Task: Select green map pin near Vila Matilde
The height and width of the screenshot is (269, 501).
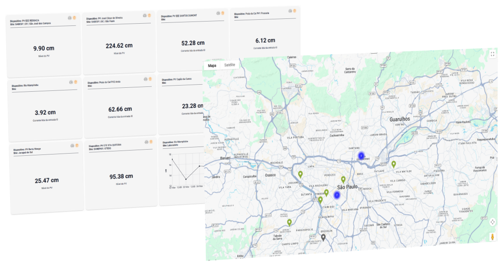Action: click(x=394, y=164)
